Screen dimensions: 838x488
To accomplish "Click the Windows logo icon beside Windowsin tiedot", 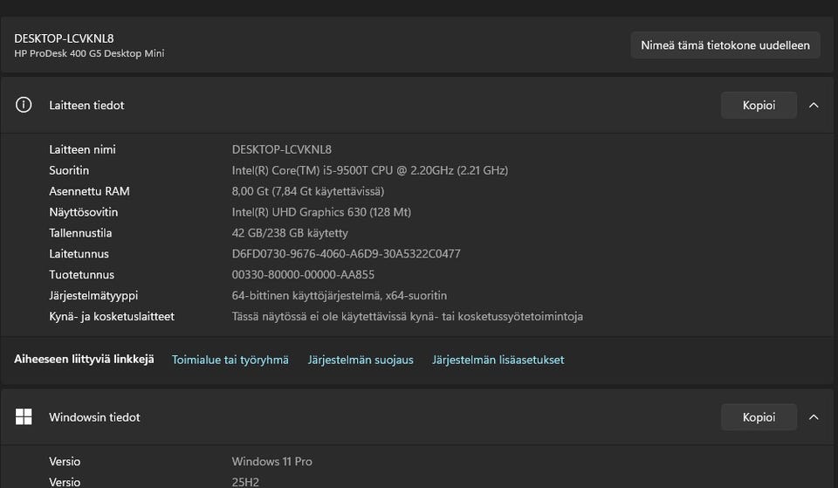I will pos(24,416).
